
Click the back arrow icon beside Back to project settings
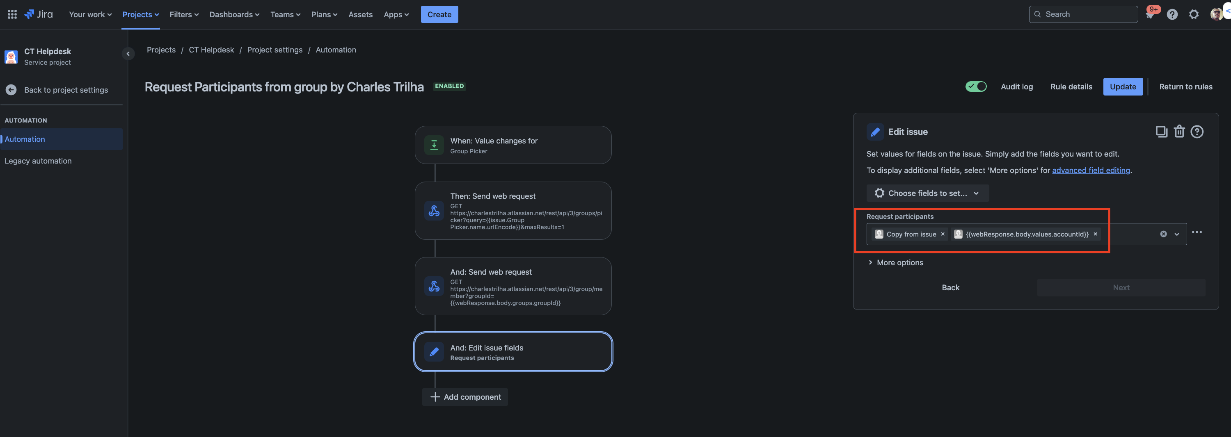click(11, 90)
